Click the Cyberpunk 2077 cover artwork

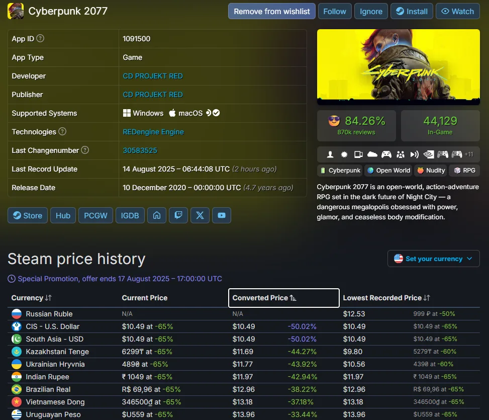pyautogui.click(x=398, y=67)
